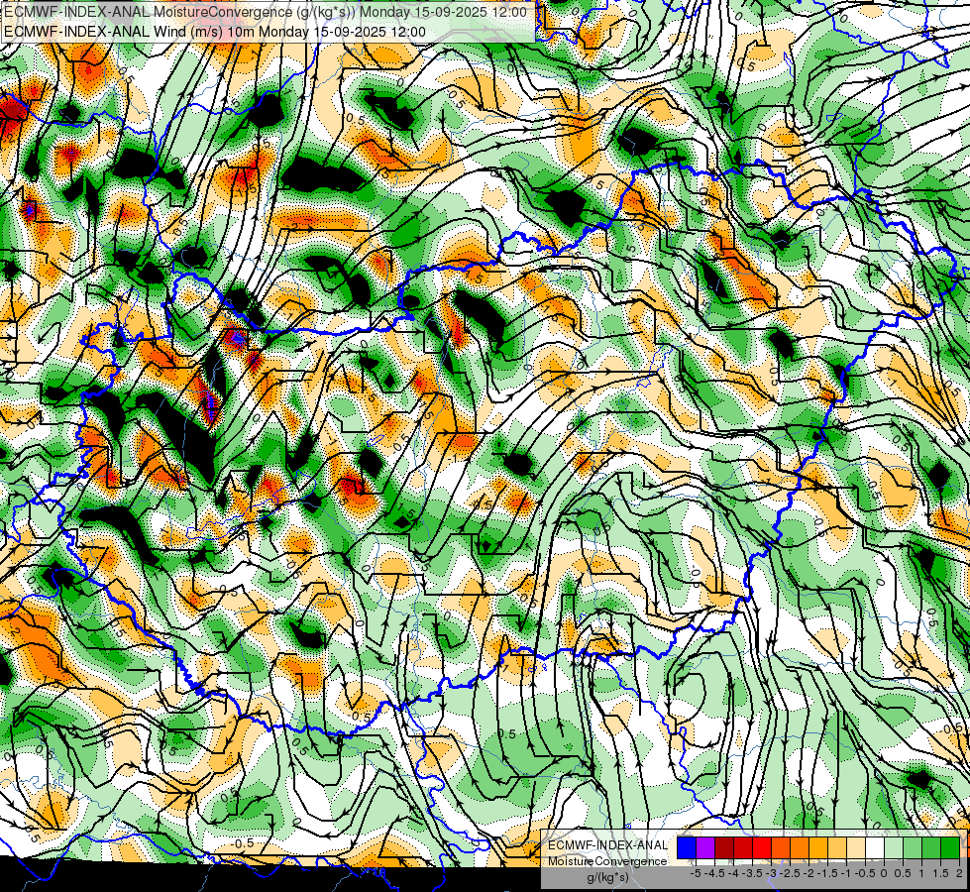Viewport: 970px width, 892px height.
Task: Pick the orange-red swatch between -3 and -2.5
Action: pos(781,848)
